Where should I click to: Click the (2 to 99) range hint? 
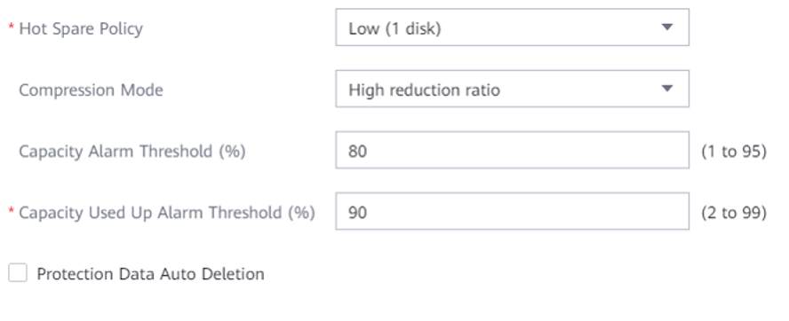(x=734, y=213)
